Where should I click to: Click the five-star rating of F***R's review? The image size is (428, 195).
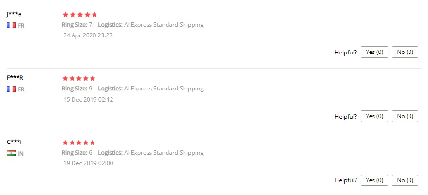pyautogui.click(x=79, y=78)
